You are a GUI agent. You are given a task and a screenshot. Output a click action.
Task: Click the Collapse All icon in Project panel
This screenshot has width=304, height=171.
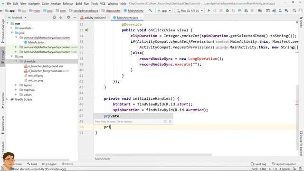click(x=61, y=18)
